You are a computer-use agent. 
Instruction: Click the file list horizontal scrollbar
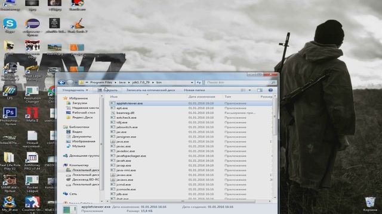click(183, 201)
